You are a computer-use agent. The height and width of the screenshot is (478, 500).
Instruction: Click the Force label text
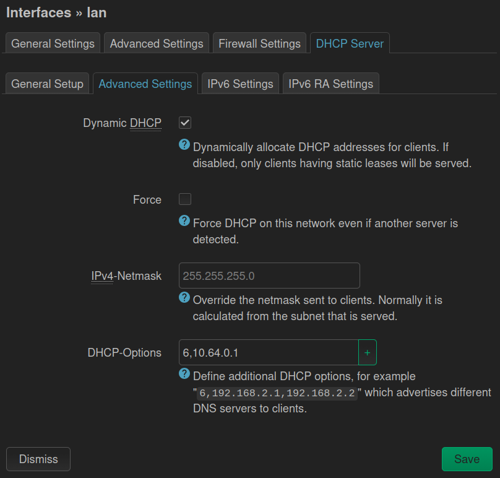click(147, 200)
